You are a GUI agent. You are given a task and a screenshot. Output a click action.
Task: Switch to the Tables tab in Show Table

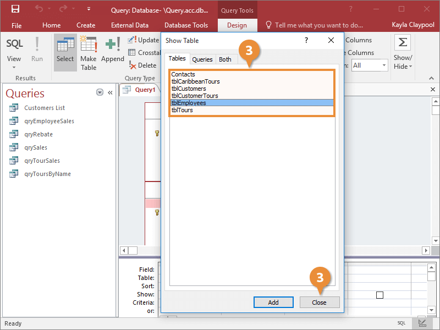[177, 58]
